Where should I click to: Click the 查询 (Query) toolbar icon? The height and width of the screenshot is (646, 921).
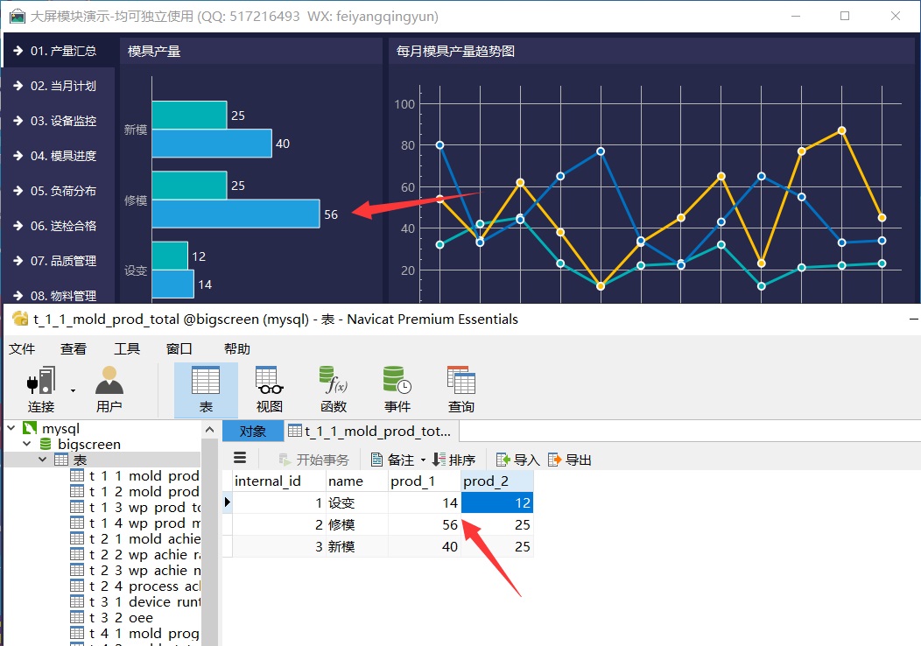click(x=461, y=389)
